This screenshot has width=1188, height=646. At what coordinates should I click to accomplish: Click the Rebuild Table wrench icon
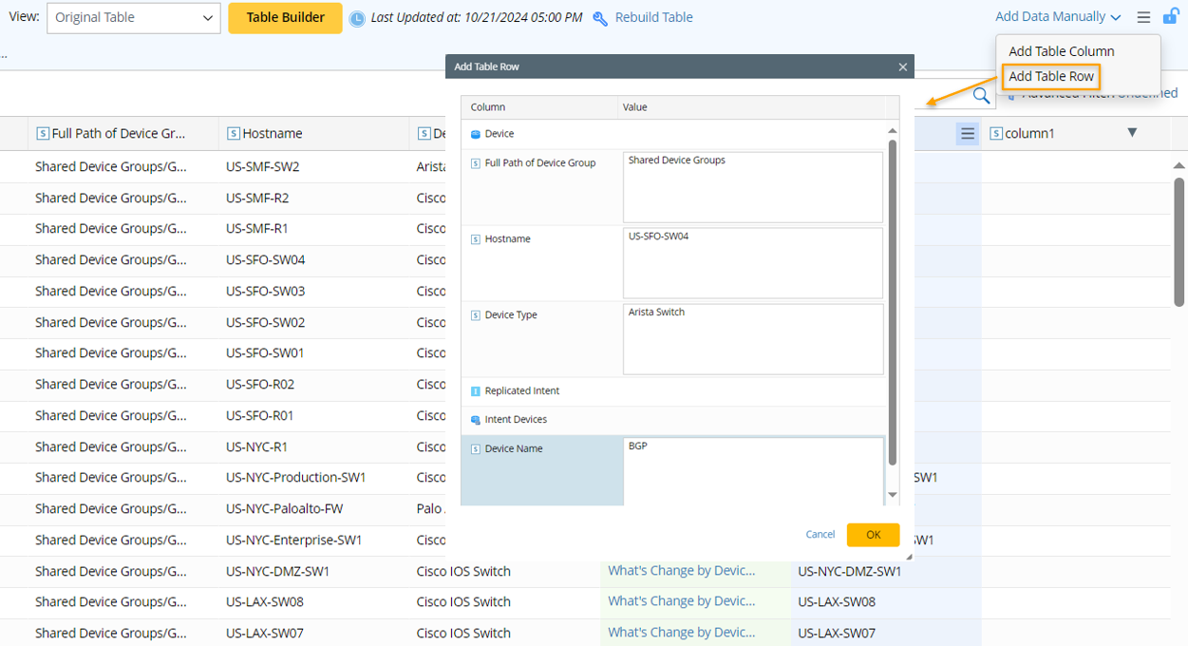click(x=600, y=18)
